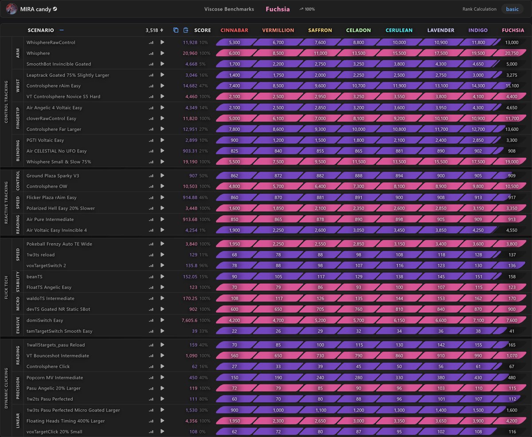Collapse scenarios with minus icon beside SCENARIO
This screenshot has height=437, width=532.
click(x=62, y=30)
